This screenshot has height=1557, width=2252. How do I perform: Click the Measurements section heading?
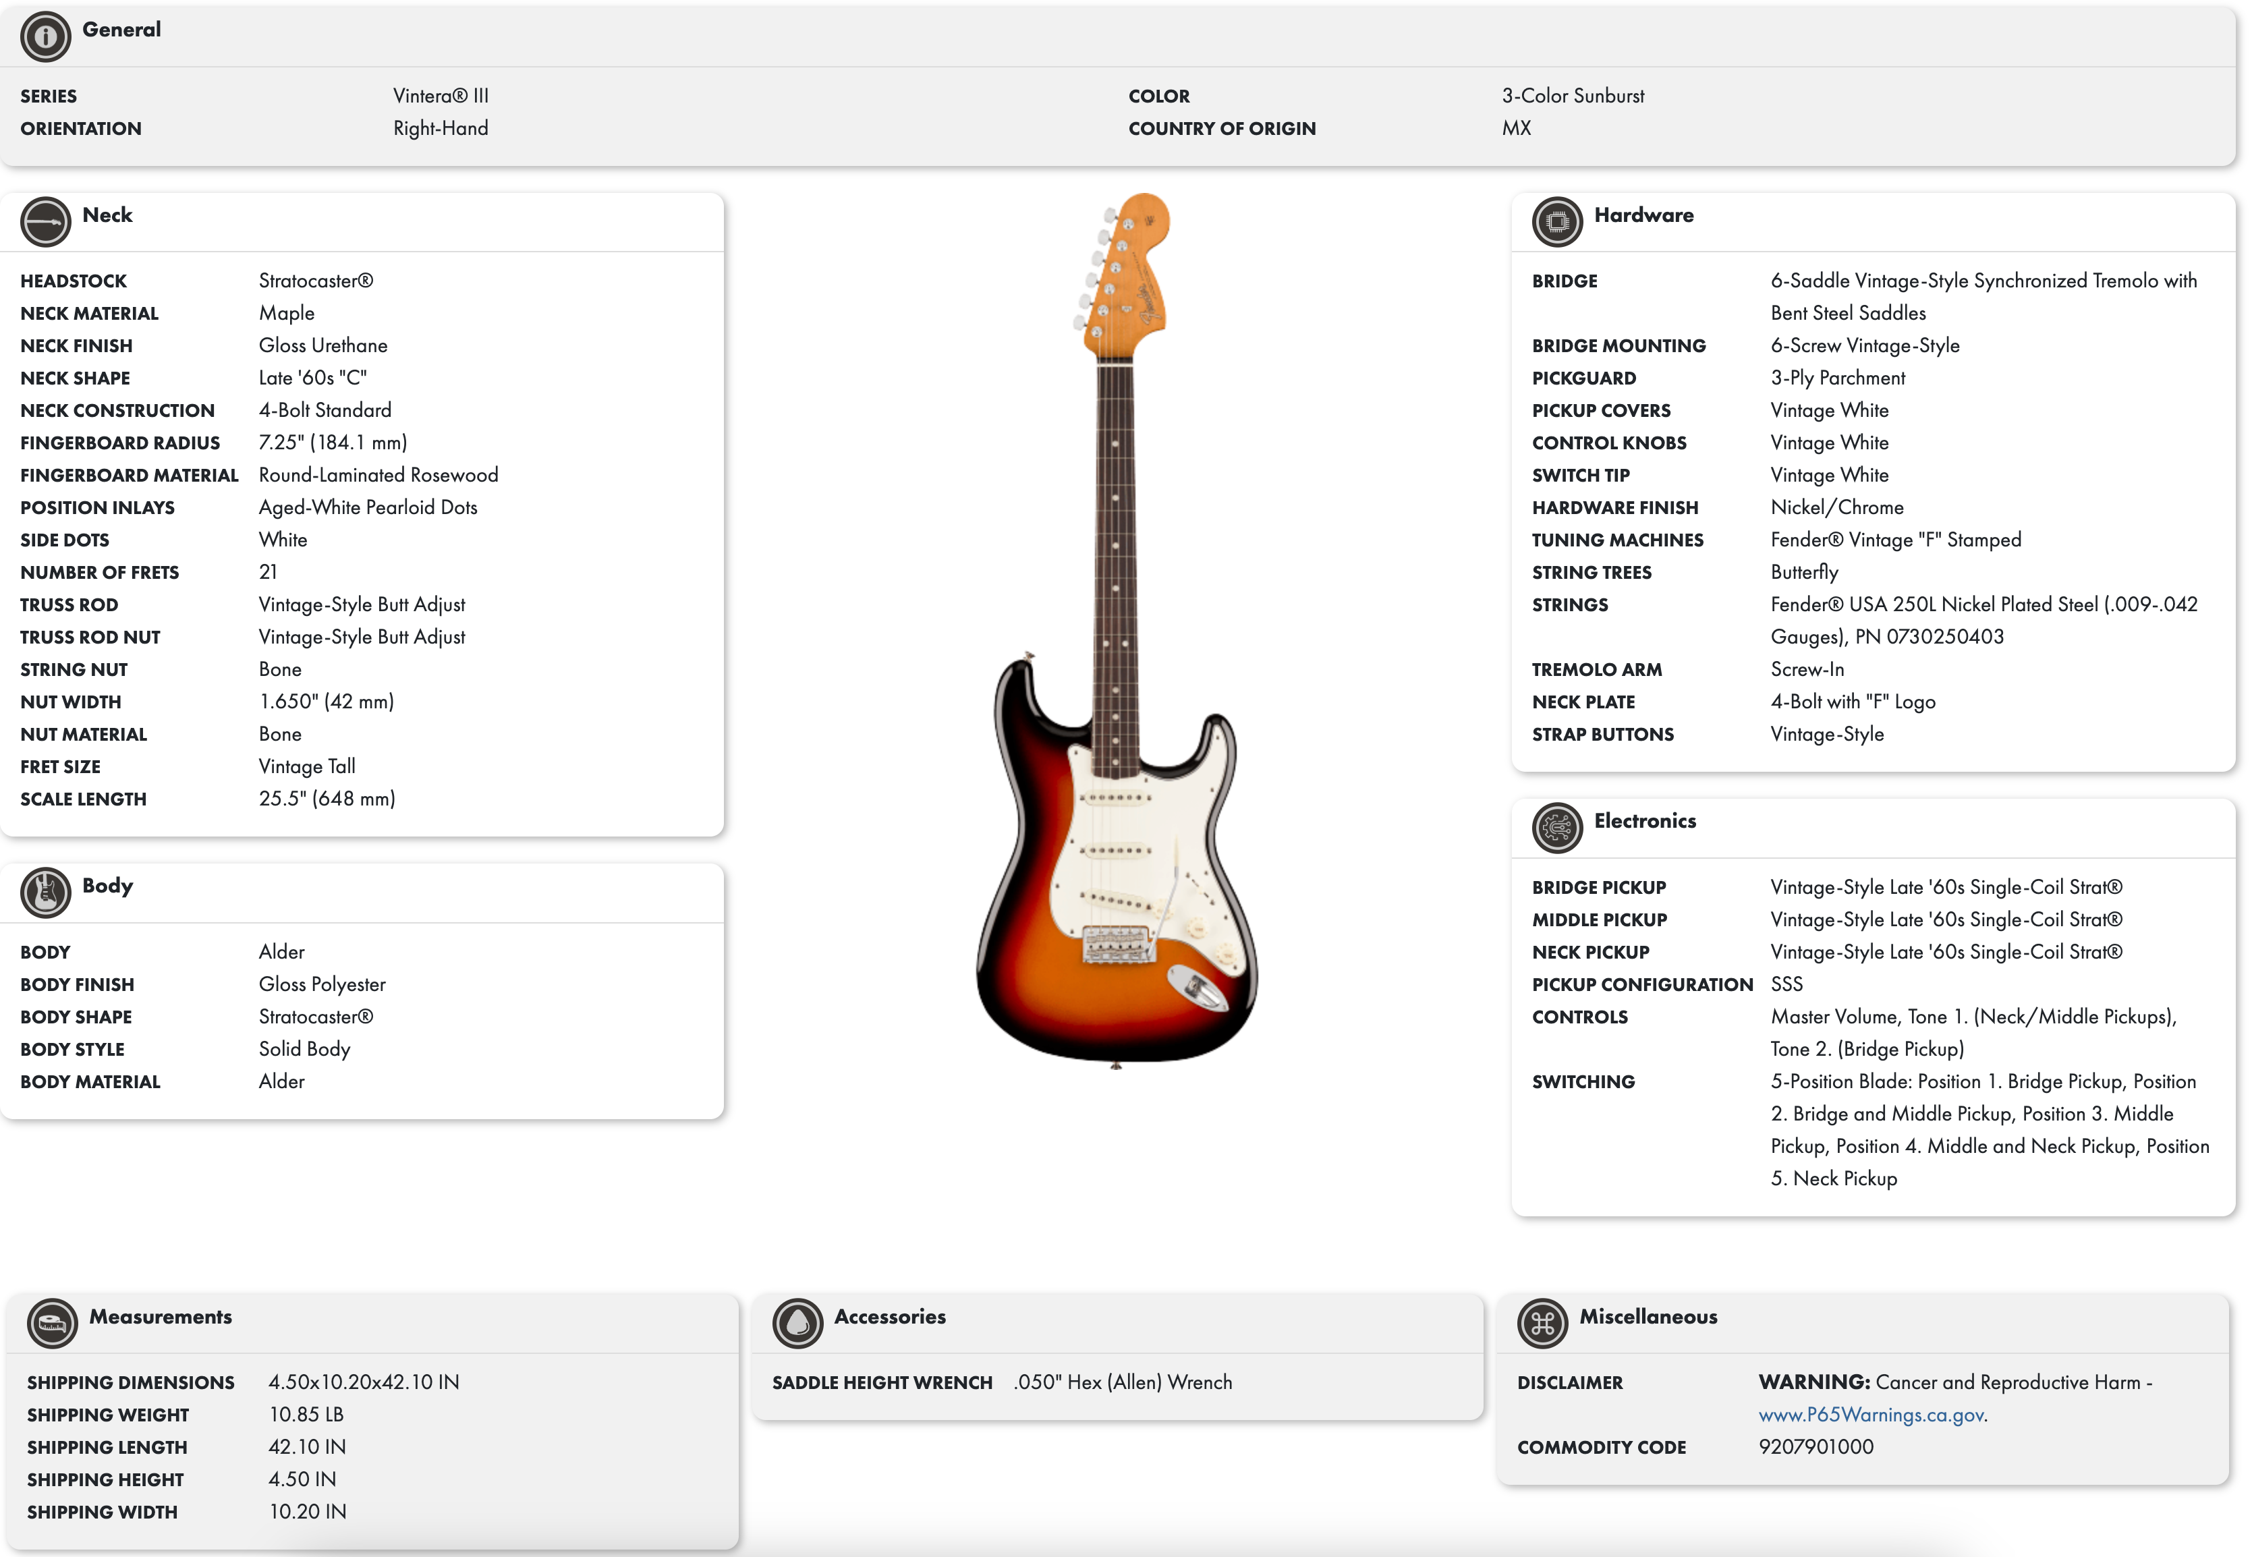coord(160,1316)
